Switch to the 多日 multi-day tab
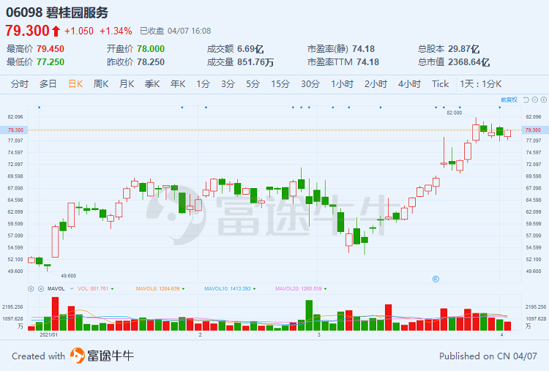 48,84
